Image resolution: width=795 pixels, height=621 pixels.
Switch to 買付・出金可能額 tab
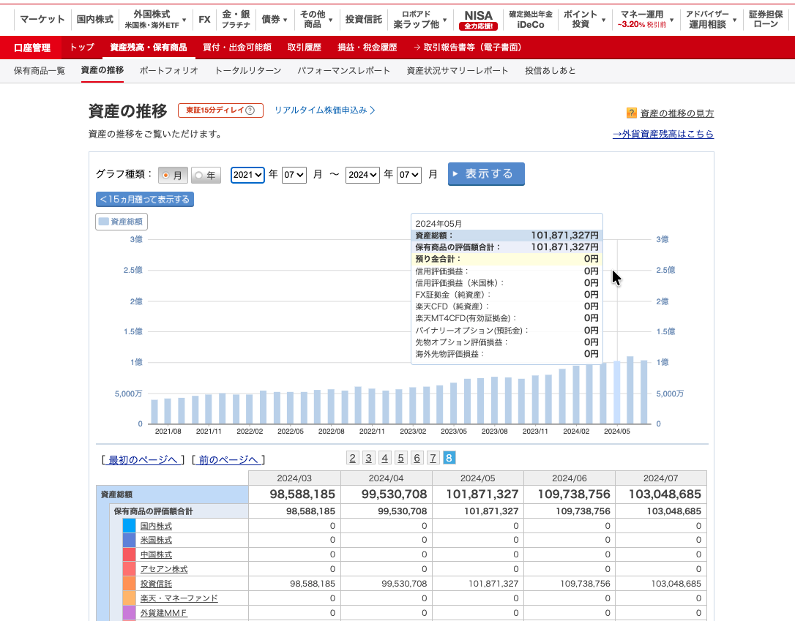[x=236, y=48]
